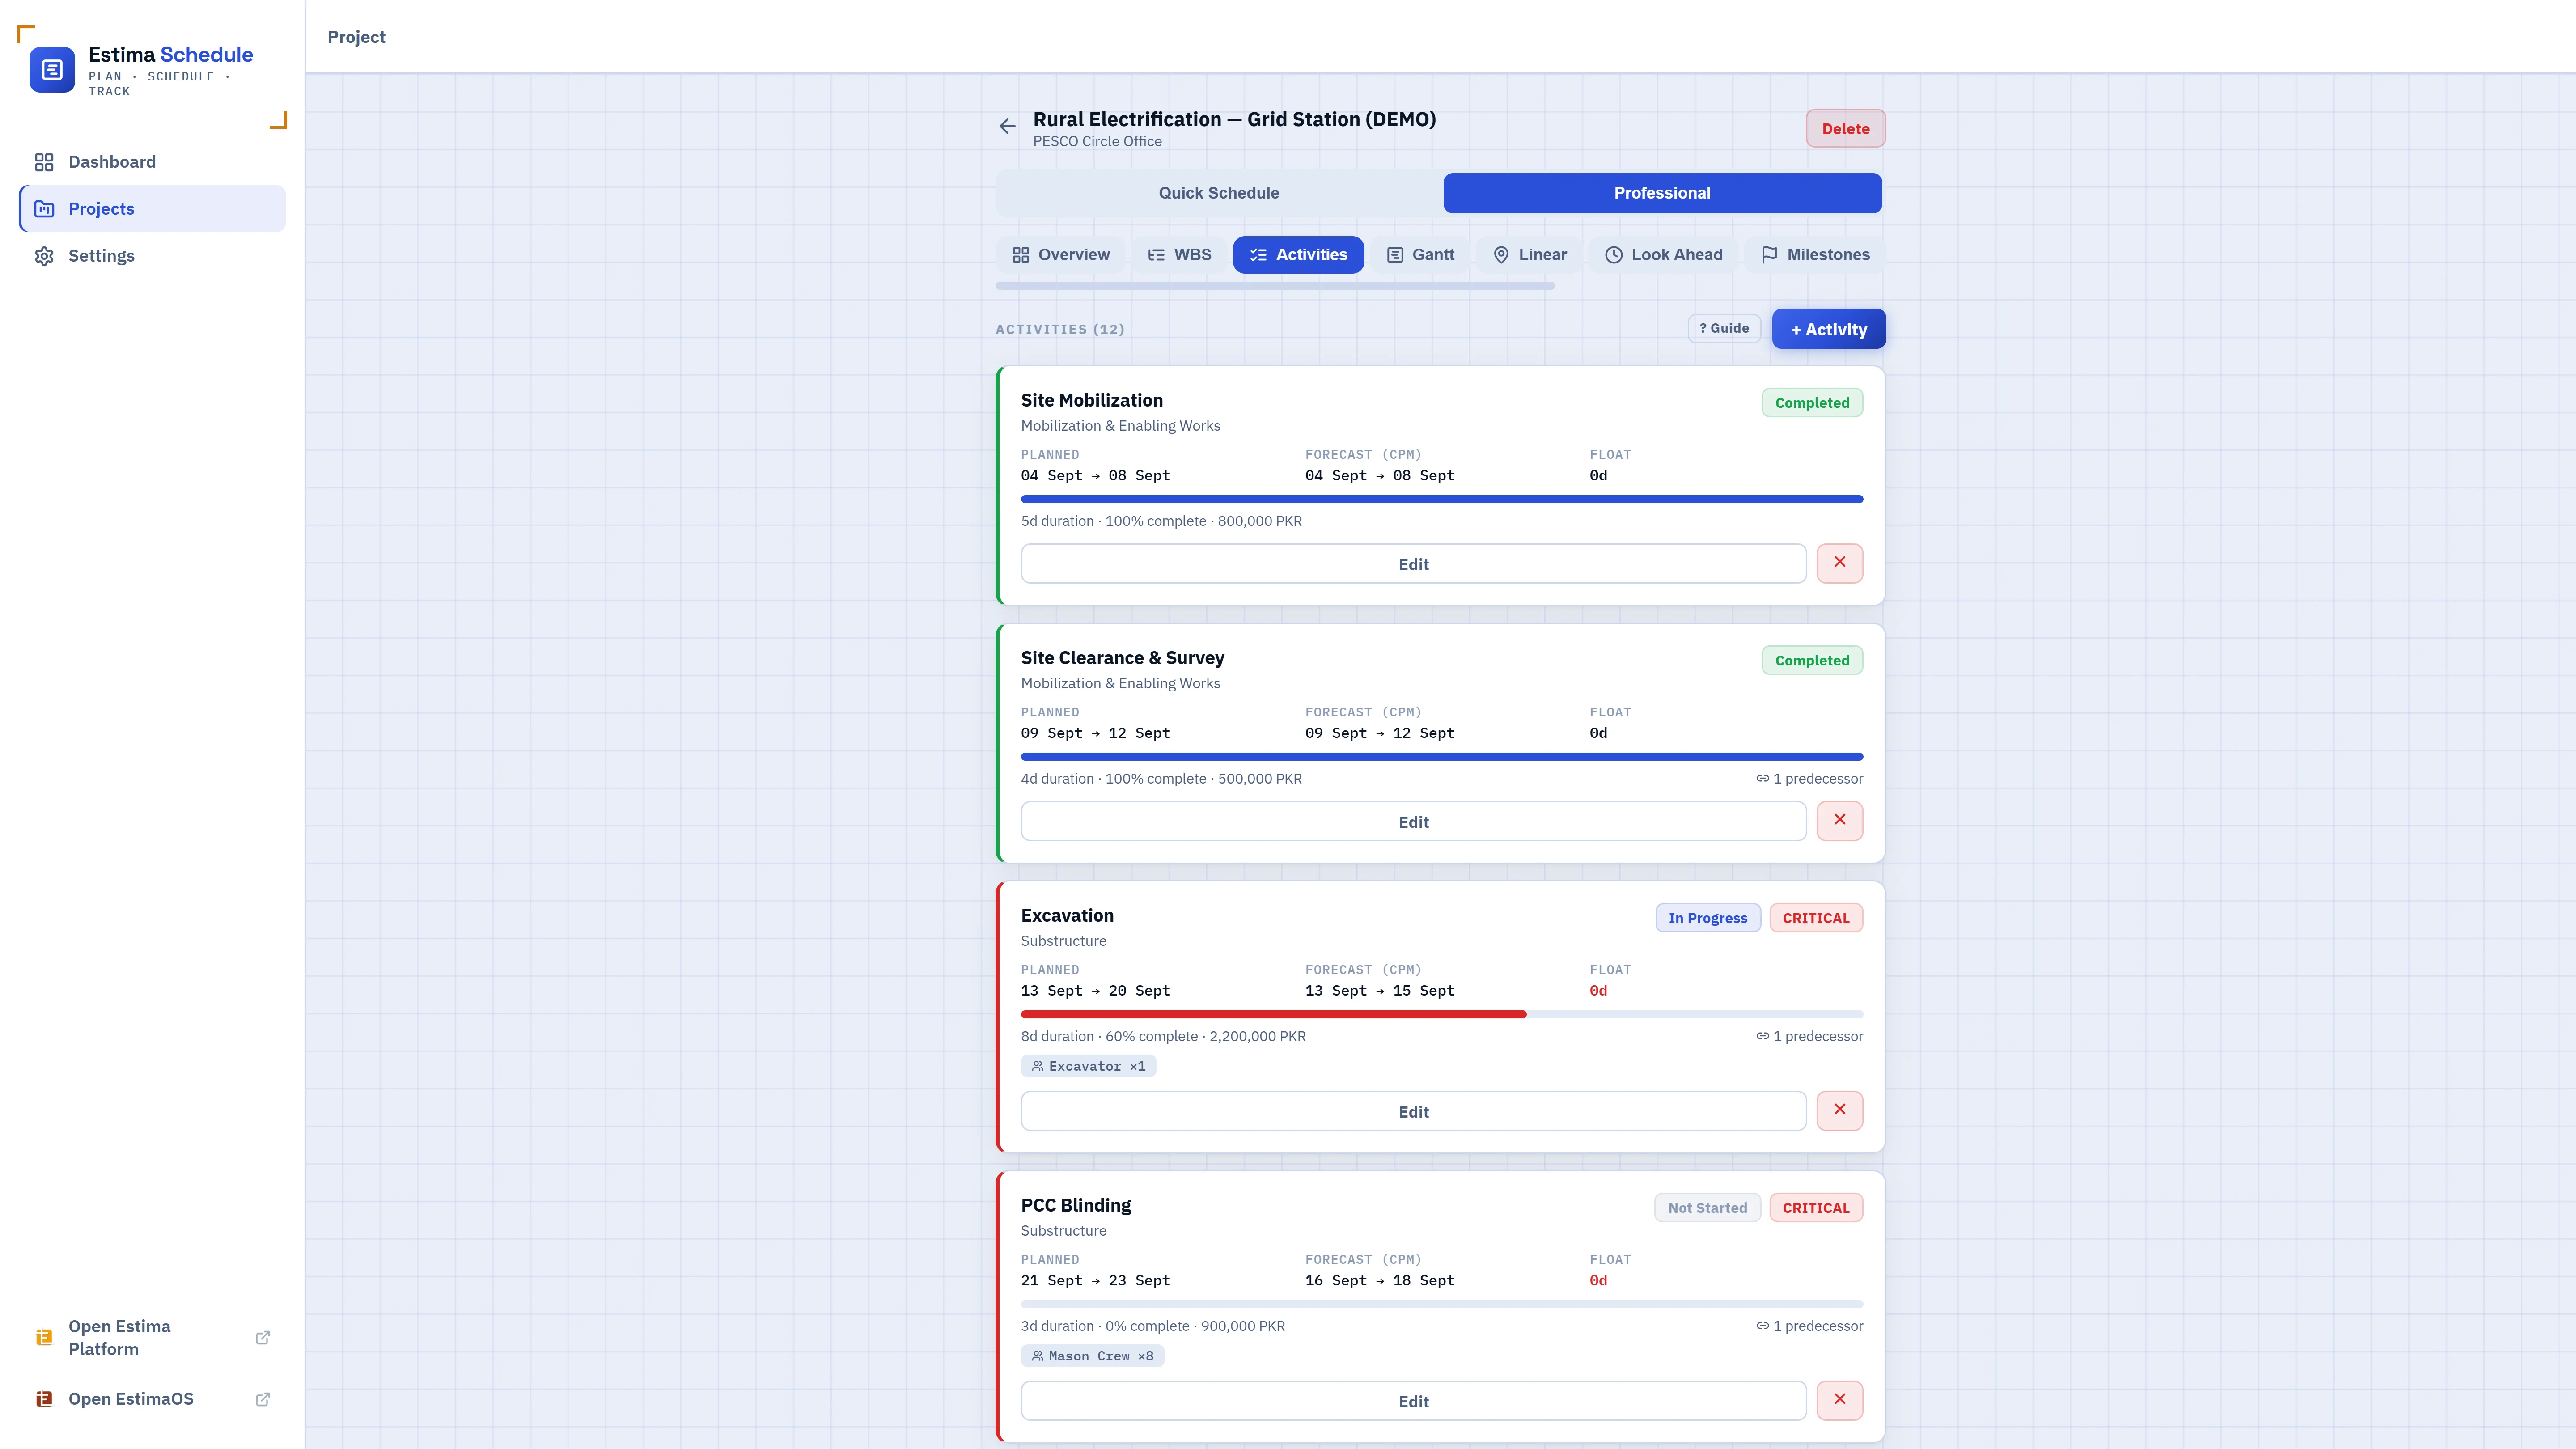2576x1449 pixels.
Task: Click Site Mobilization progress bar
Action: click(x=1441, y=499)
